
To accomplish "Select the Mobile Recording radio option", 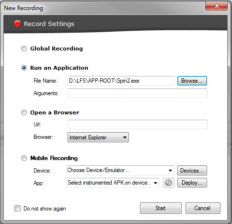I will click(x=24, y=158).
